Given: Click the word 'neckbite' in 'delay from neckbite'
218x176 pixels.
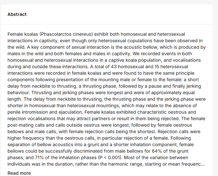Looking at the screenshot, I should (x=41, y=86).
